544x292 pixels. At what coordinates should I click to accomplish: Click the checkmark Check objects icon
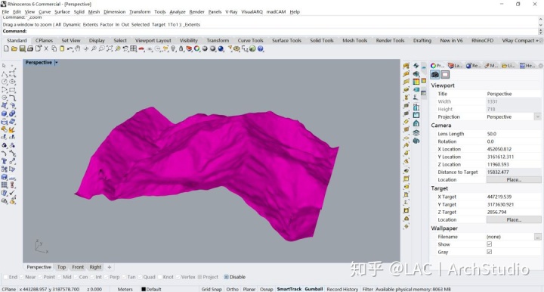pyautogui.click(x=12, y=193)
